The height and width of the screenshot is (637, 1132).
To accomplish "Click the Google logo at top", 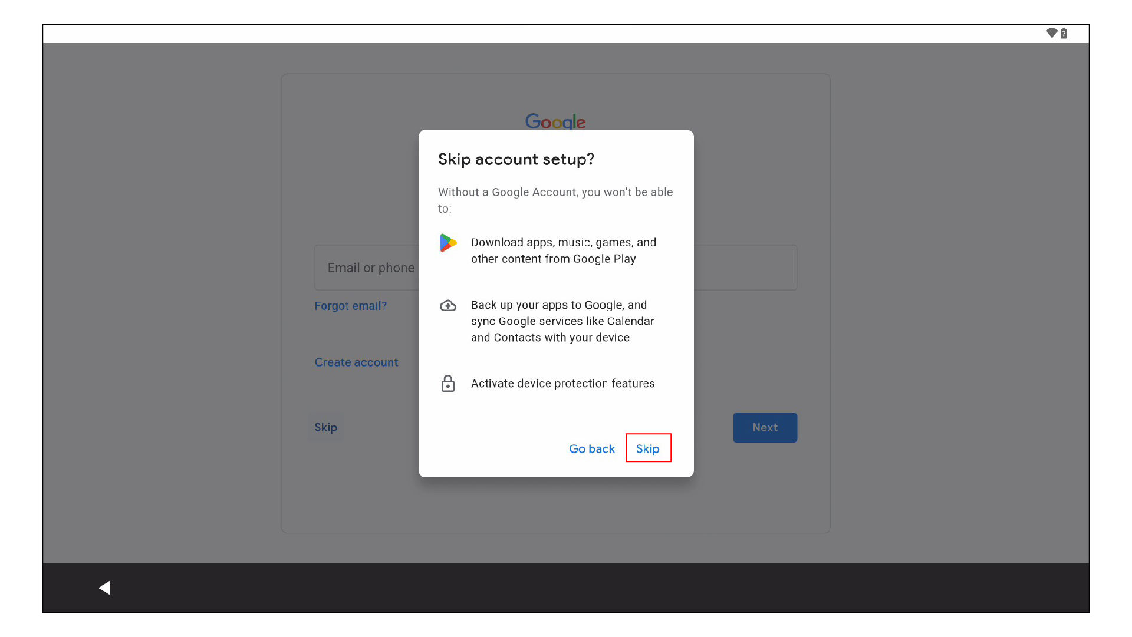I will click(x=555, y=121).
